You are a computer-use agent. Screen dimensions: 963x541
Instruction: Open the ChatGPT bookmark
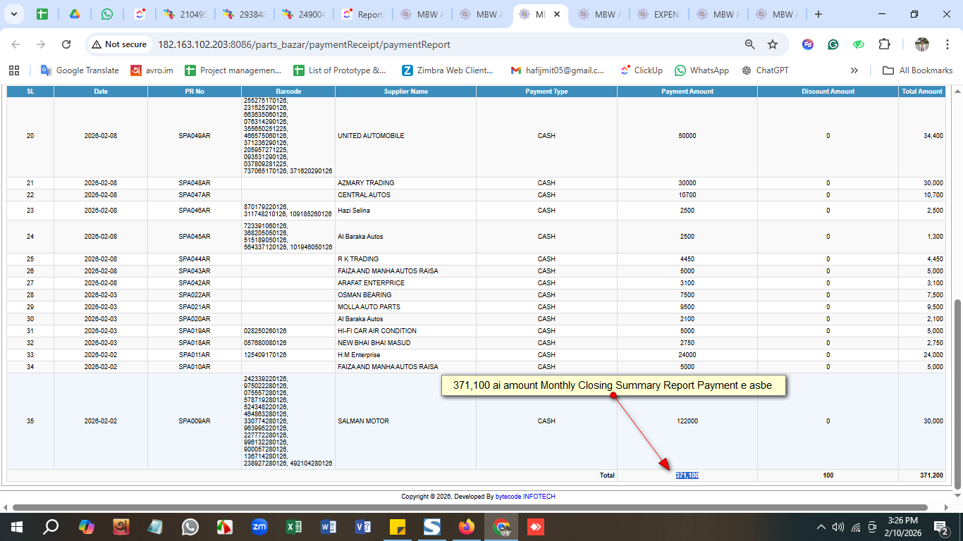tap(765, 70)
